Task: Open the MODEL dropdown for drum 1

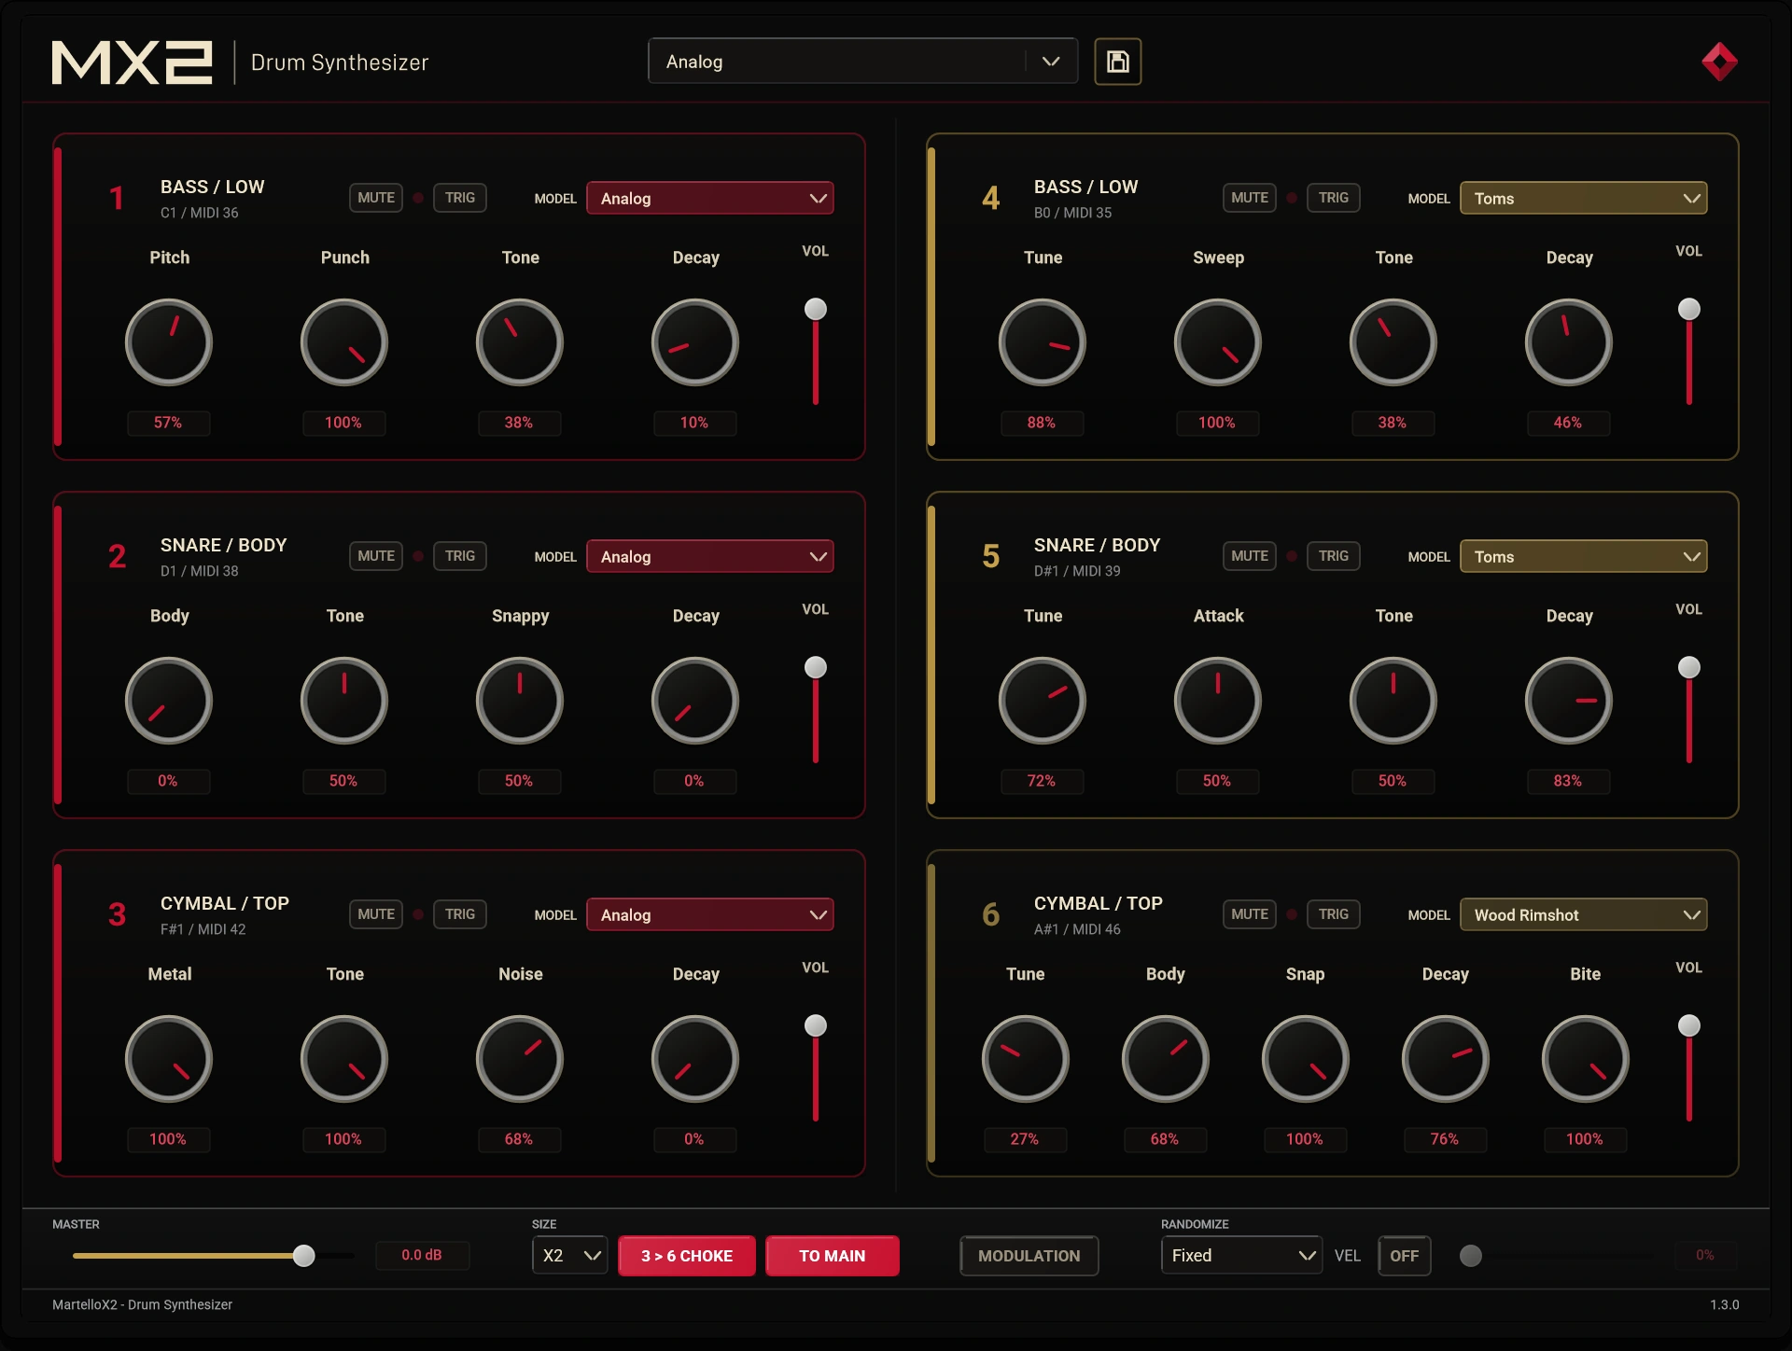Action: 710,198
